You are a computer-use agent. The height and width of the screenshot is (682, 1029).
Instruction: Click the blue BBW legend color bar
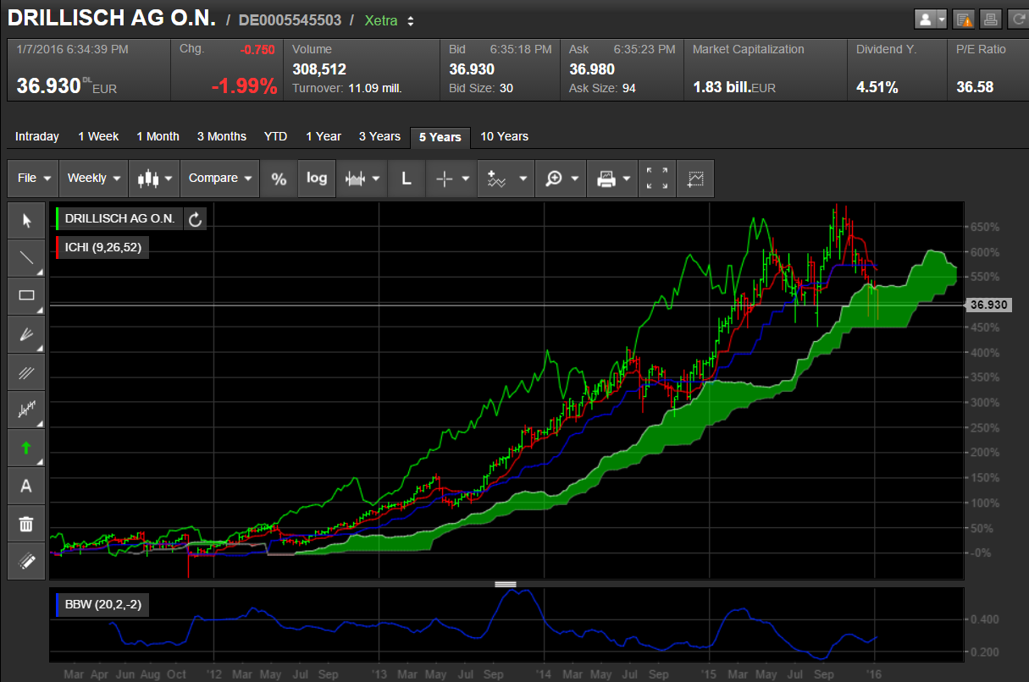[x=57, y=605]
